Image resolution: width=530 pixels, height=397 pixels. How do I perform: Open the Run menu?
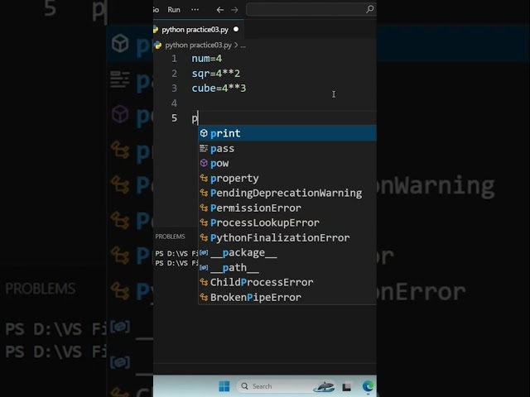tap(174, 10)
